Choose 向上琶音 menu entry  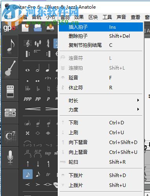[x=101, y=152]
